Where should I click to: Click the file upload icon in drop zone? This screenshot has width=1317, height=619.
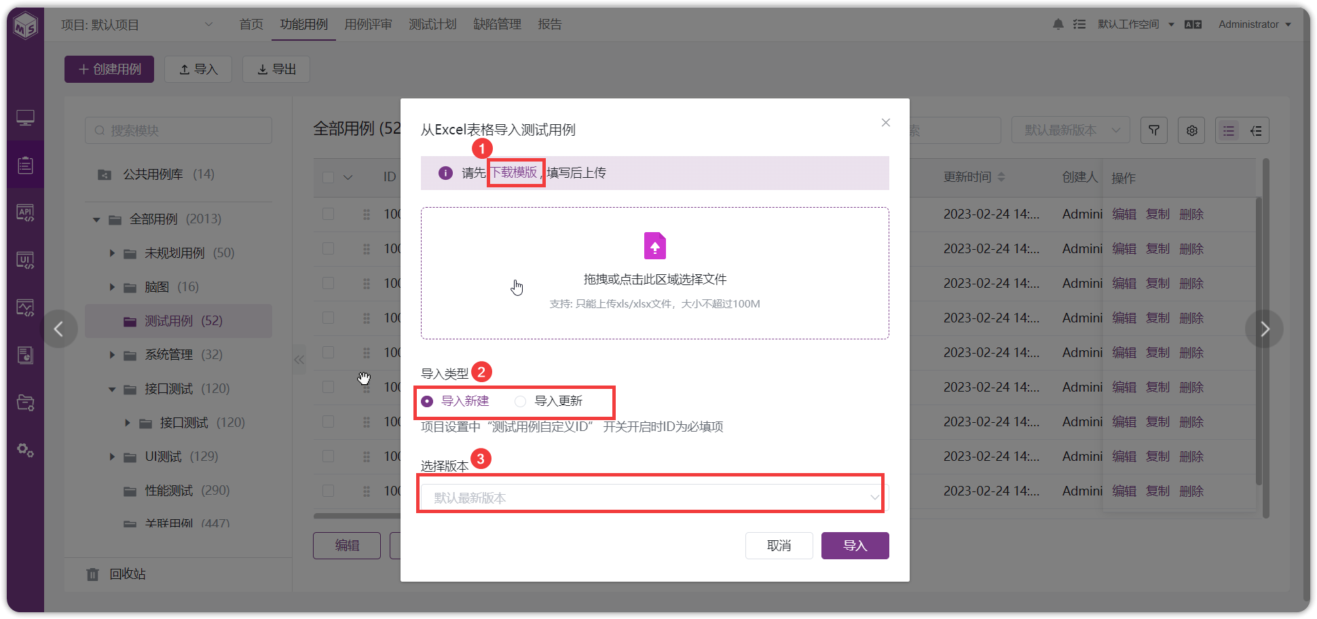(655, 246)
